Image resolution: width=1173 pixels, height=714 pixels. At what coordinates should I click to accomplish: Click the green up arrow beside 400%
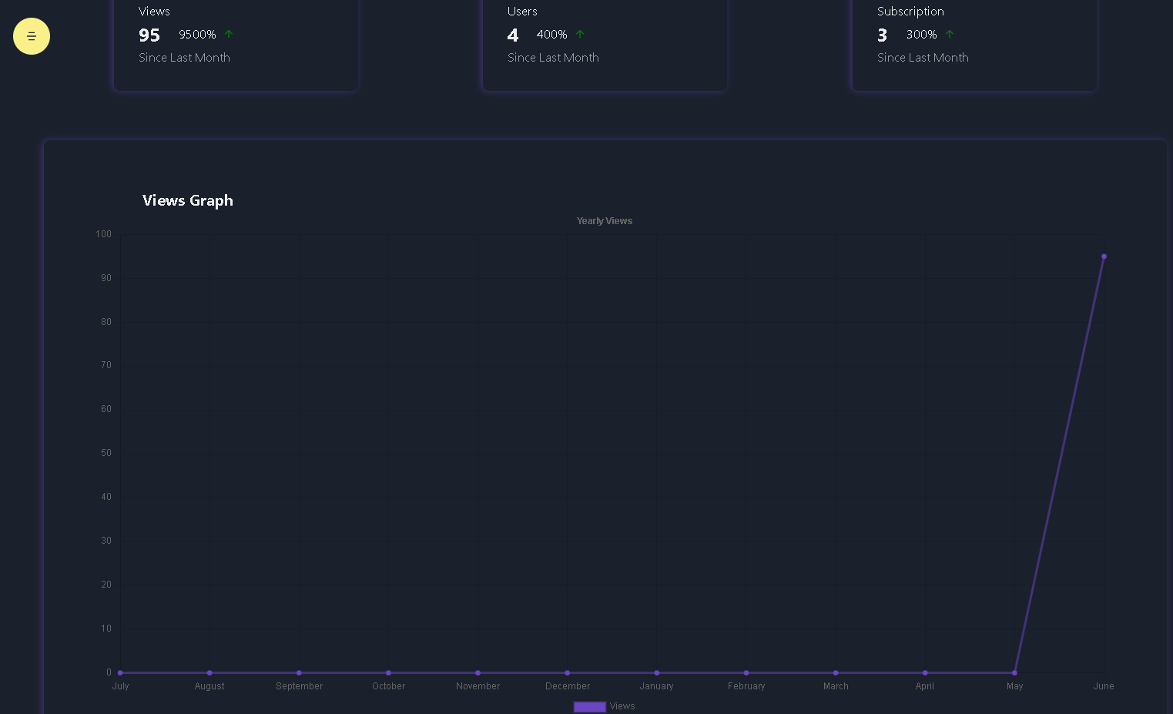pos(581,34)
